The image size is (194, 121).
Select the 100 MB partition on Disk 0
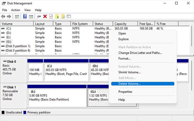coord(35,70)
